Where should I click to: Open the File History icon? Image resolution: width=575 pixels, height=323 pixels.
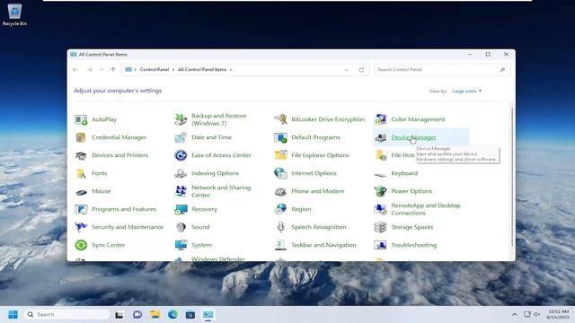(380, 155)
